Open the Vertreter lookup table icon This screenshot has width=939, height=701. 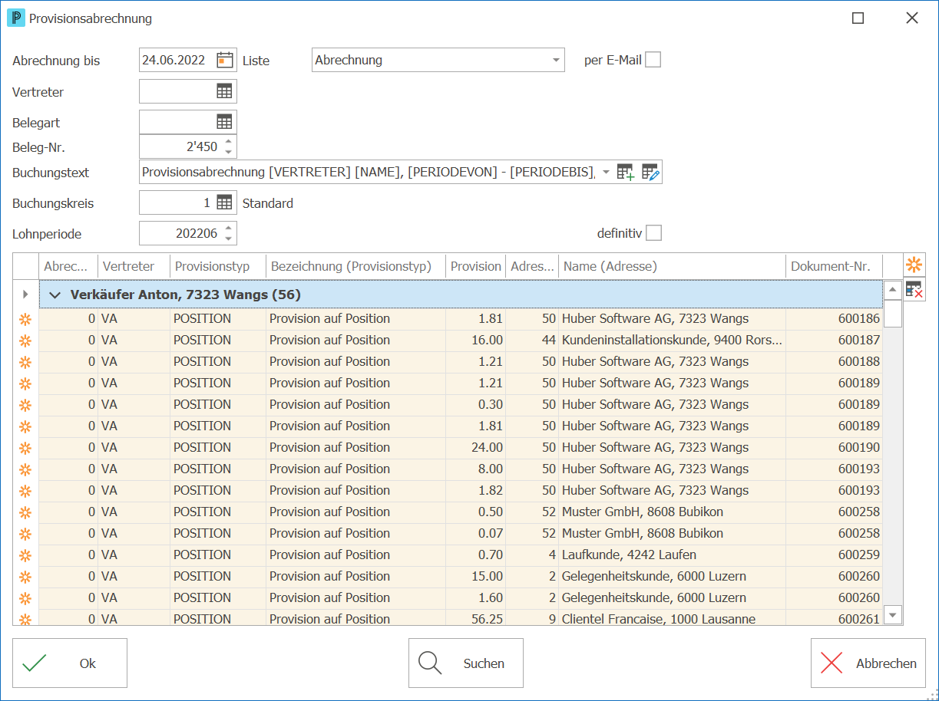click(224, 91)
